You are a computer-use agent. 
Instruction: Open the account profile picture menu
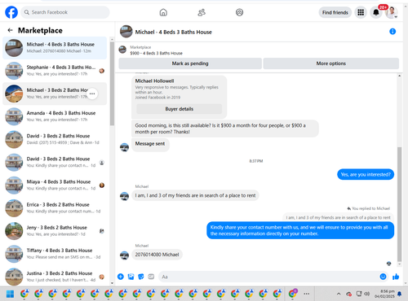[x=392, y=12]
